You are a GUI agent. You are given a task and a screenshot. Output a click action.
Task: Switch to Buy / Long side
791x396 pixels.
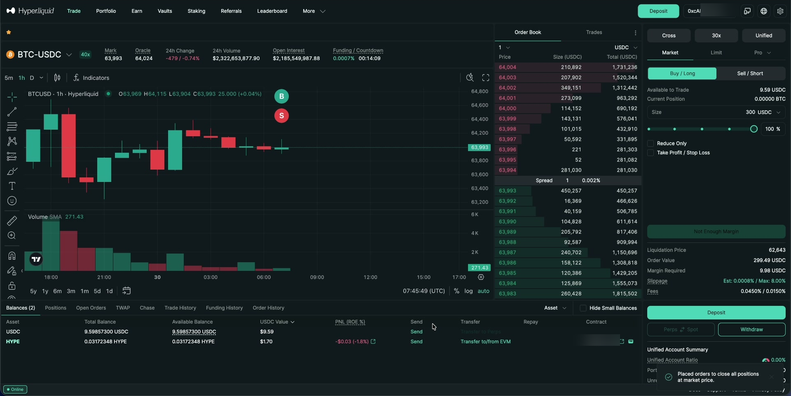click(x=682, y=74)
